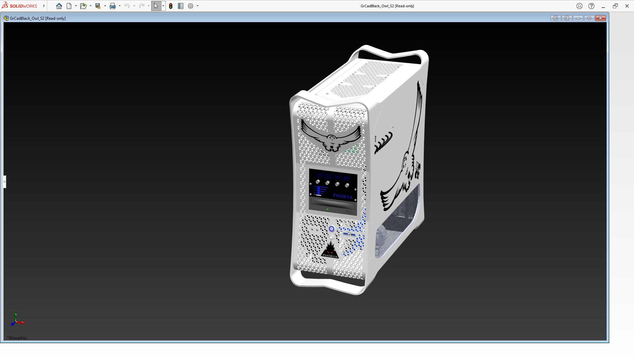Open File Properties list icon

point(181,6)
